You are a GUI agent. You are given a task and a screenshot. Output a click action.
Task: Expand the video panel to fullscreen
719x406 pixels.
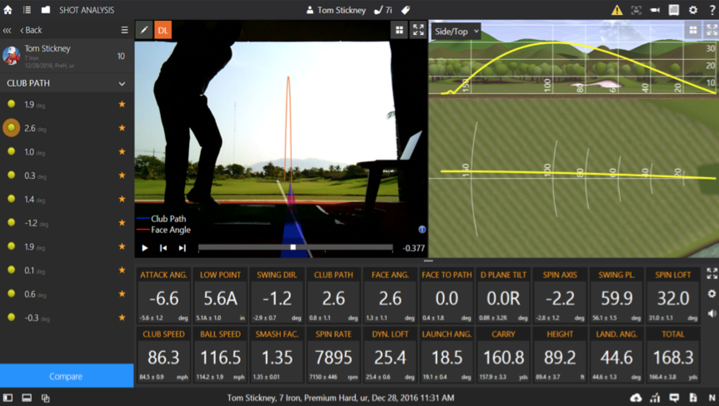click(x=418, y=30)
